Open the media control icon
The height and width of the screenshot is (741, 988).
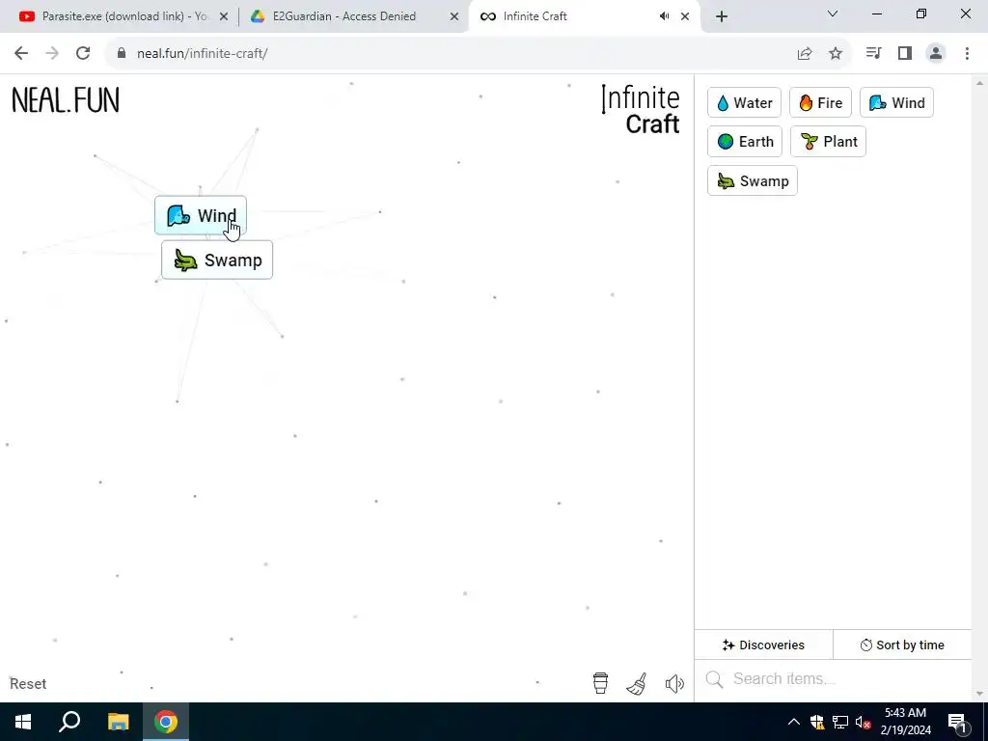point(874,53)
